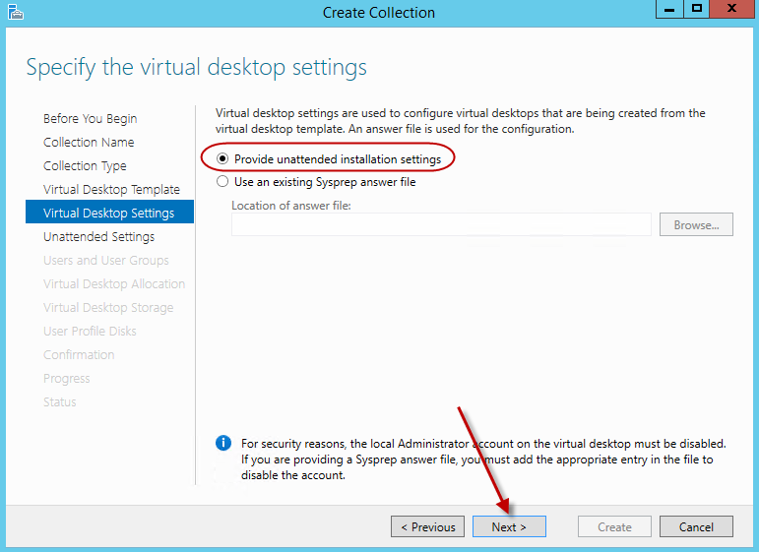Click the Create Collection window icon
This screenshot has height=552, width=759.
coord(14,13)
